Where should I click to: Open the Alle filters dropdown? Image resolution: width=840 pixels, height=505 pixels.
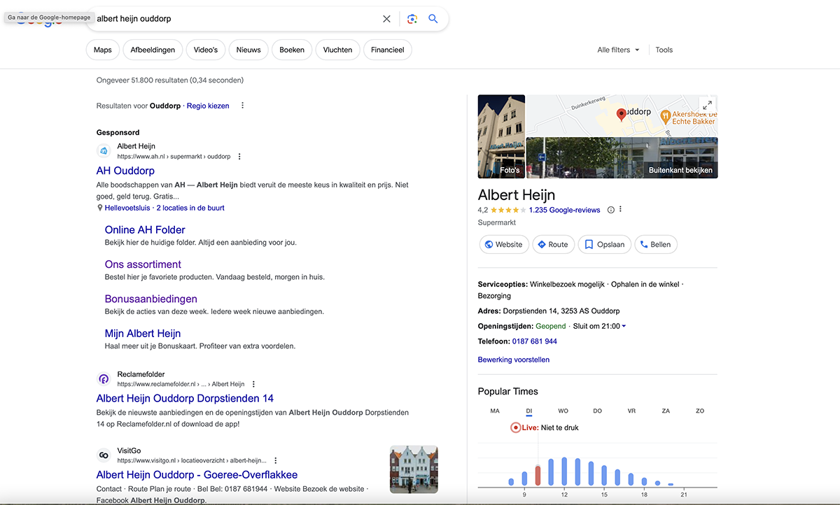(x=618, y=50)
